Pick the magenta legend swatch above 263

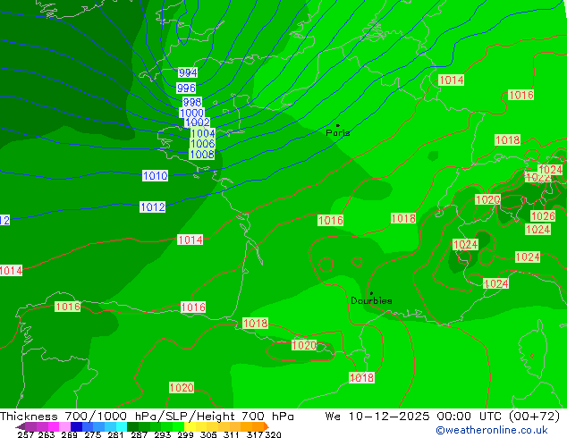(53, 426)
